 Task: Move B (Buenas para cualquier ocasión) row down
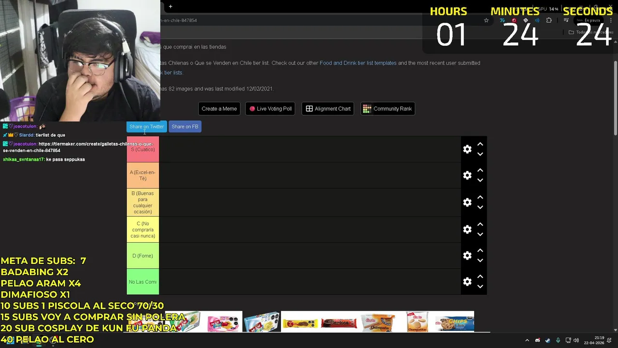(480, 207)
